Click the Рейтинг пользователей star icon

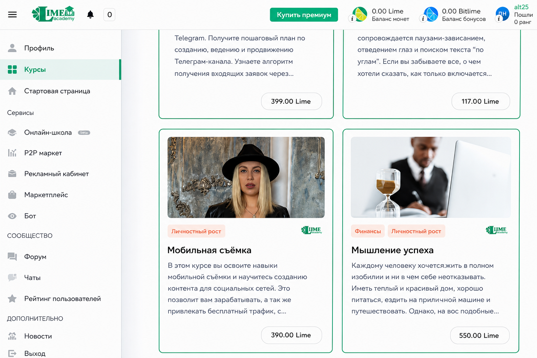[12, 299]
